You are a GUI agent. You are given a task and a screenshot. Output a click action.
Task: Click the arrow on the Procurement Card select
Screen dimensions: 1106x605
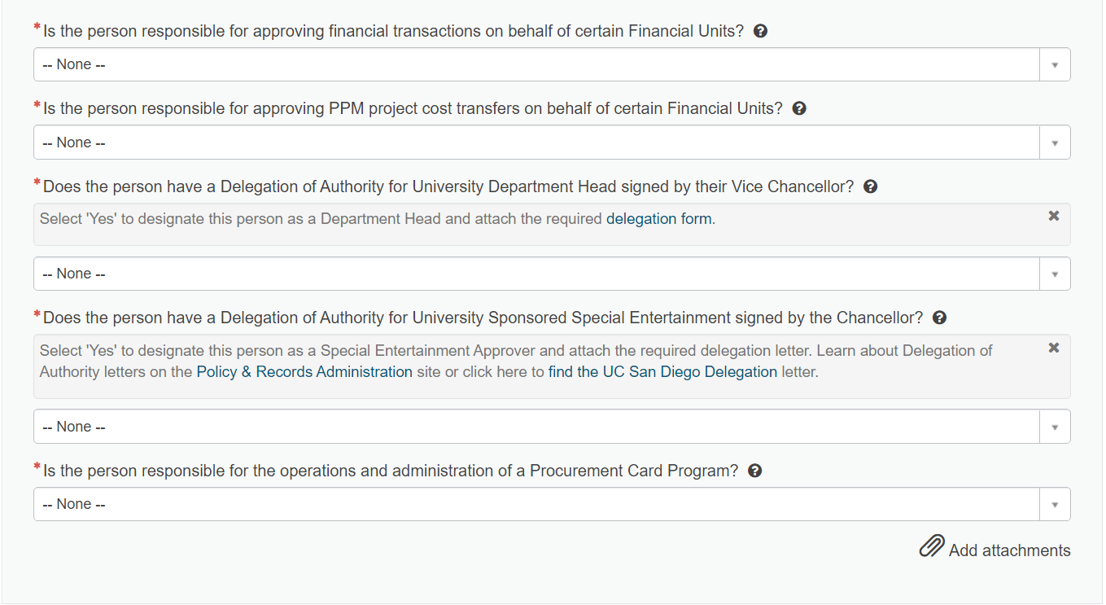pyautogui.click(x=1055, y=504)
